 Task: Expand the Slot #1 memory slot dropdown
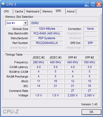tap(25, 23)
